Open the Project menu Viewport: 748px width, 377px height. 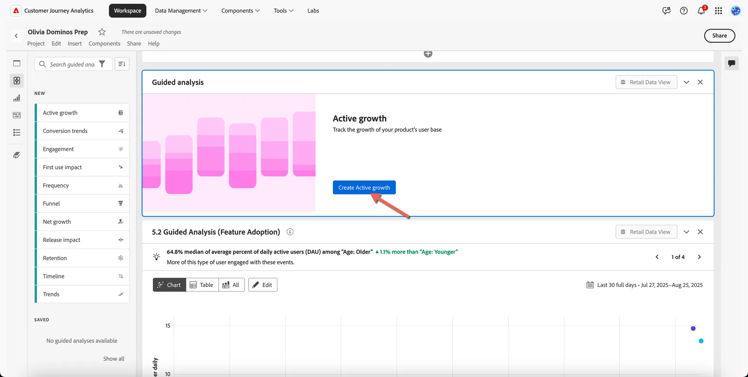[36, 43]
